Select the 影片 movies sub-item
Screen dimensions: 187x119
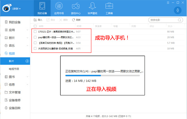[15, 61]
